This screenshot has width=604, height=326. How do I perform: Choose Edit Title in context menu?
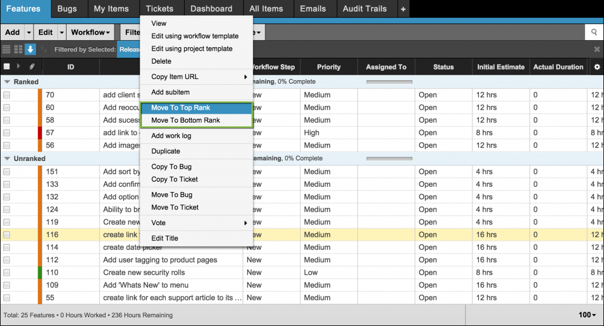coord(196,238)
